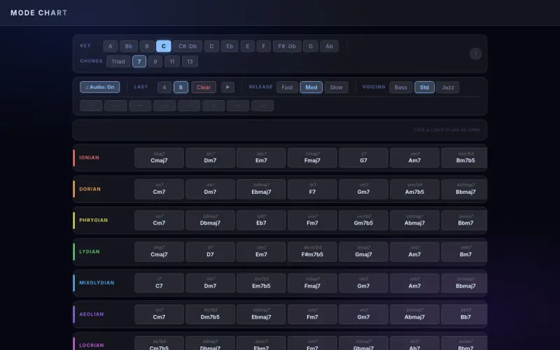
Task: Set last chords count to 4
Action: point(164,87)
